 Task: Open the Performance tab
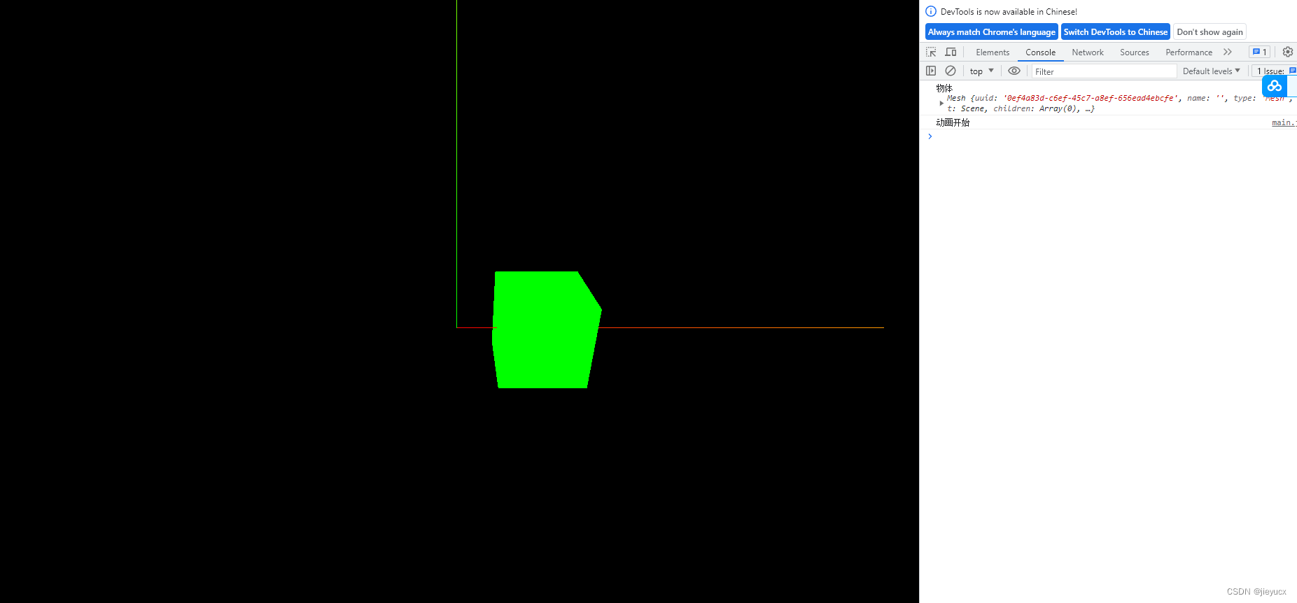(x=1189, y=52)
